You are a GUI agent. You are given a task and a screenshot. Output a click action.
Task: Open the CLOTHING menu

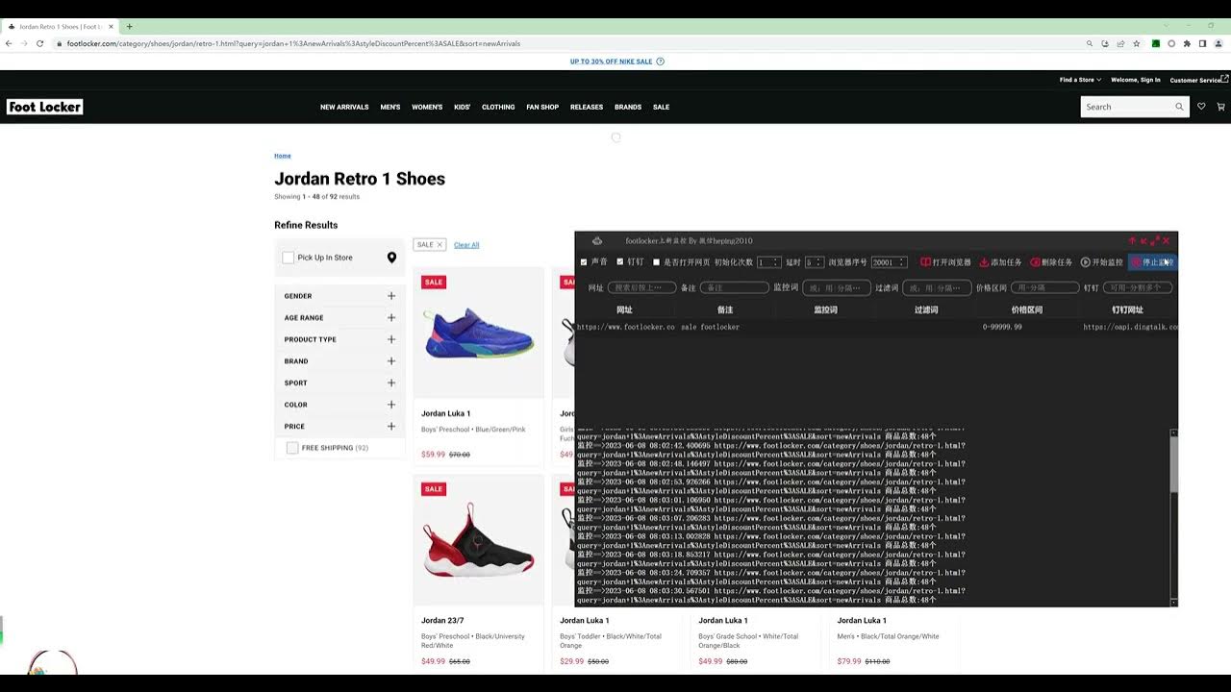pyautogui.click(x=498, y=107)
